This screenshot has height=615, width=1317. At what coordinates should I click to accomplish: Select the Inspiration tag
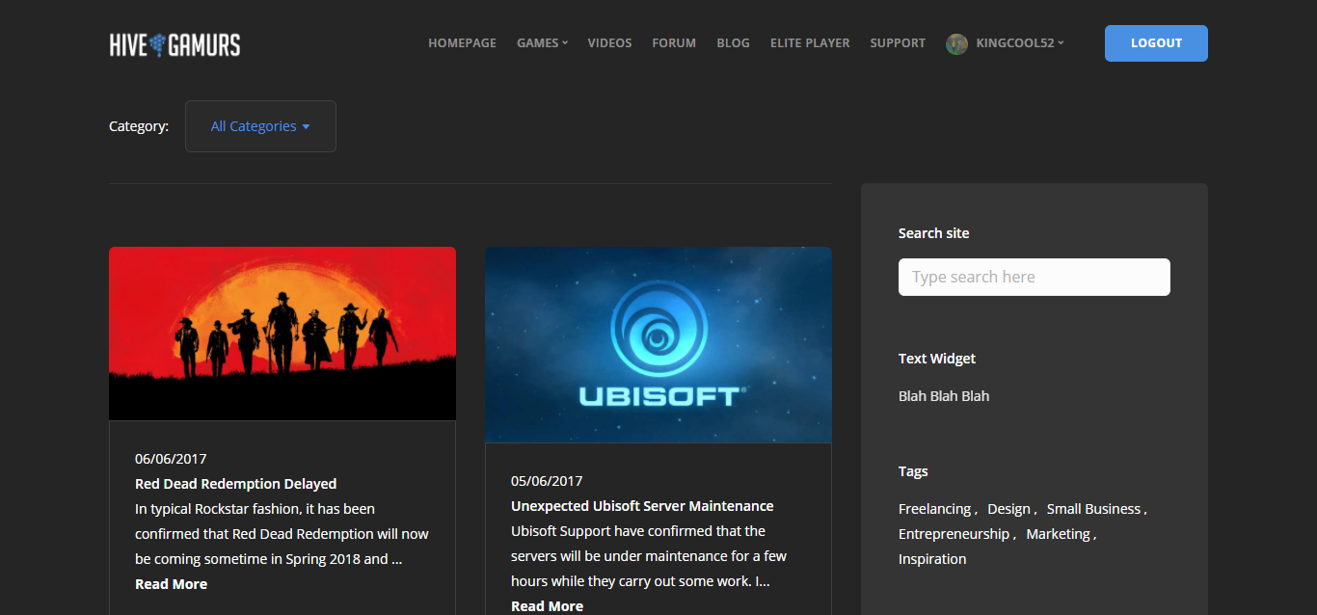click(x=932, y=559)
